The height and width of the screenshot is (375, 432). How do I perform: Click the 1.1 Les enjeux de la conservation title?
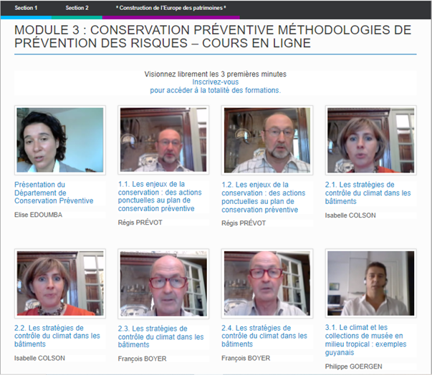[x=160, y=196]
